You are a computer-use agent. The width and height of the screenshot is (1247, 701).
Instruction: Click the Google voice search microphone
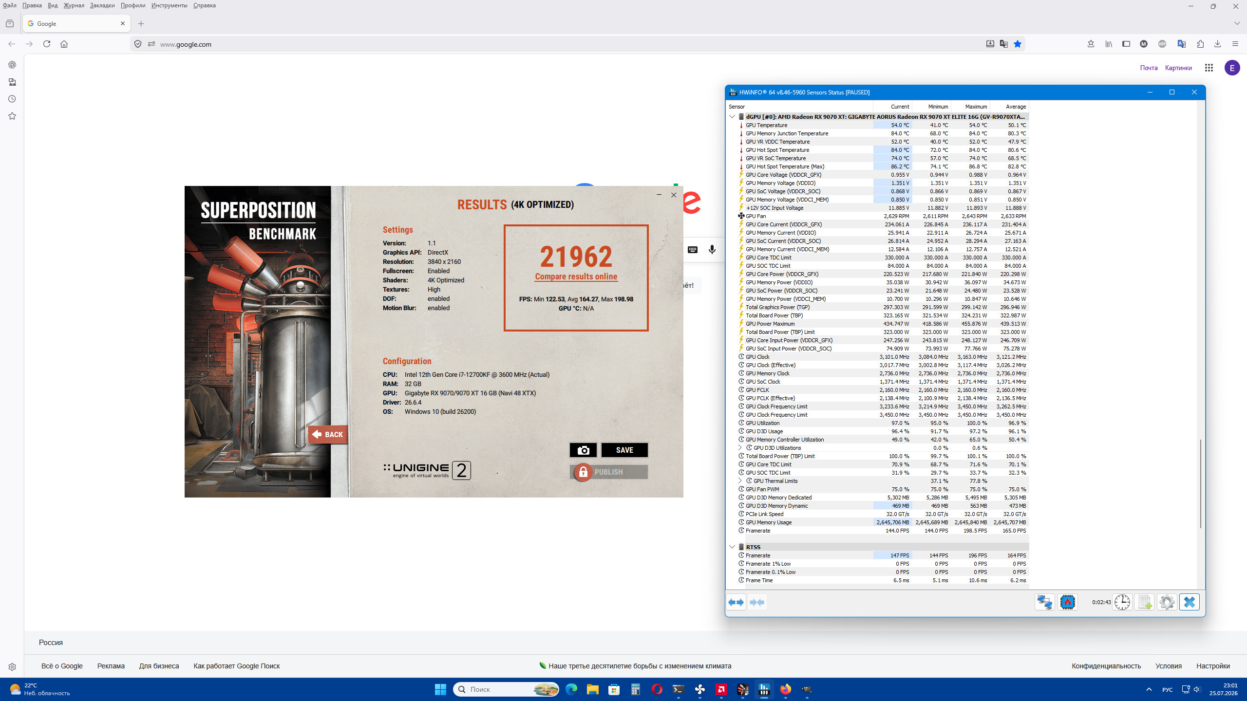[x=712, y=250]
